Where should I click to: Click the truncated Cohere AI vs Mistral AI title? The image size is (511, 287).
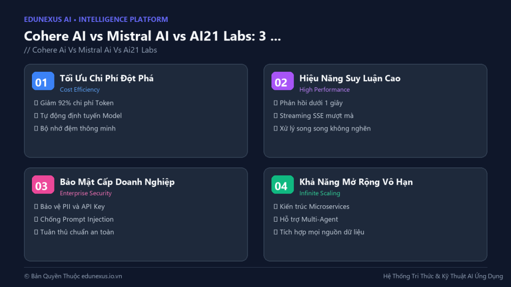[x=152, y=36]
